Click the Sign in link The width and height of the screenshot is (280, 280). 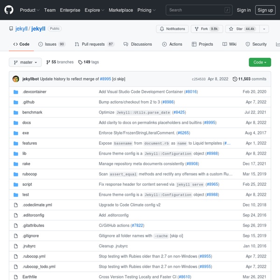point(244,10)
